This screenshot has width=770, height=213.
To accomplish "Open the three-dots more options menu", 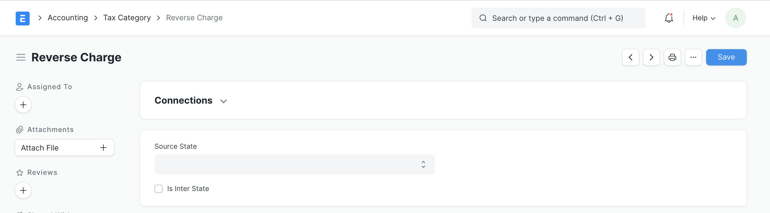I will [x=693, y=57].
